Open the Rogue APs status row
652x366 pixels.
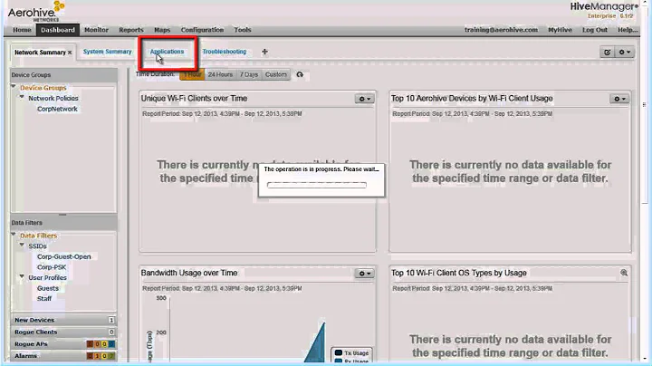pyautogui.click(x=64, y=344)
